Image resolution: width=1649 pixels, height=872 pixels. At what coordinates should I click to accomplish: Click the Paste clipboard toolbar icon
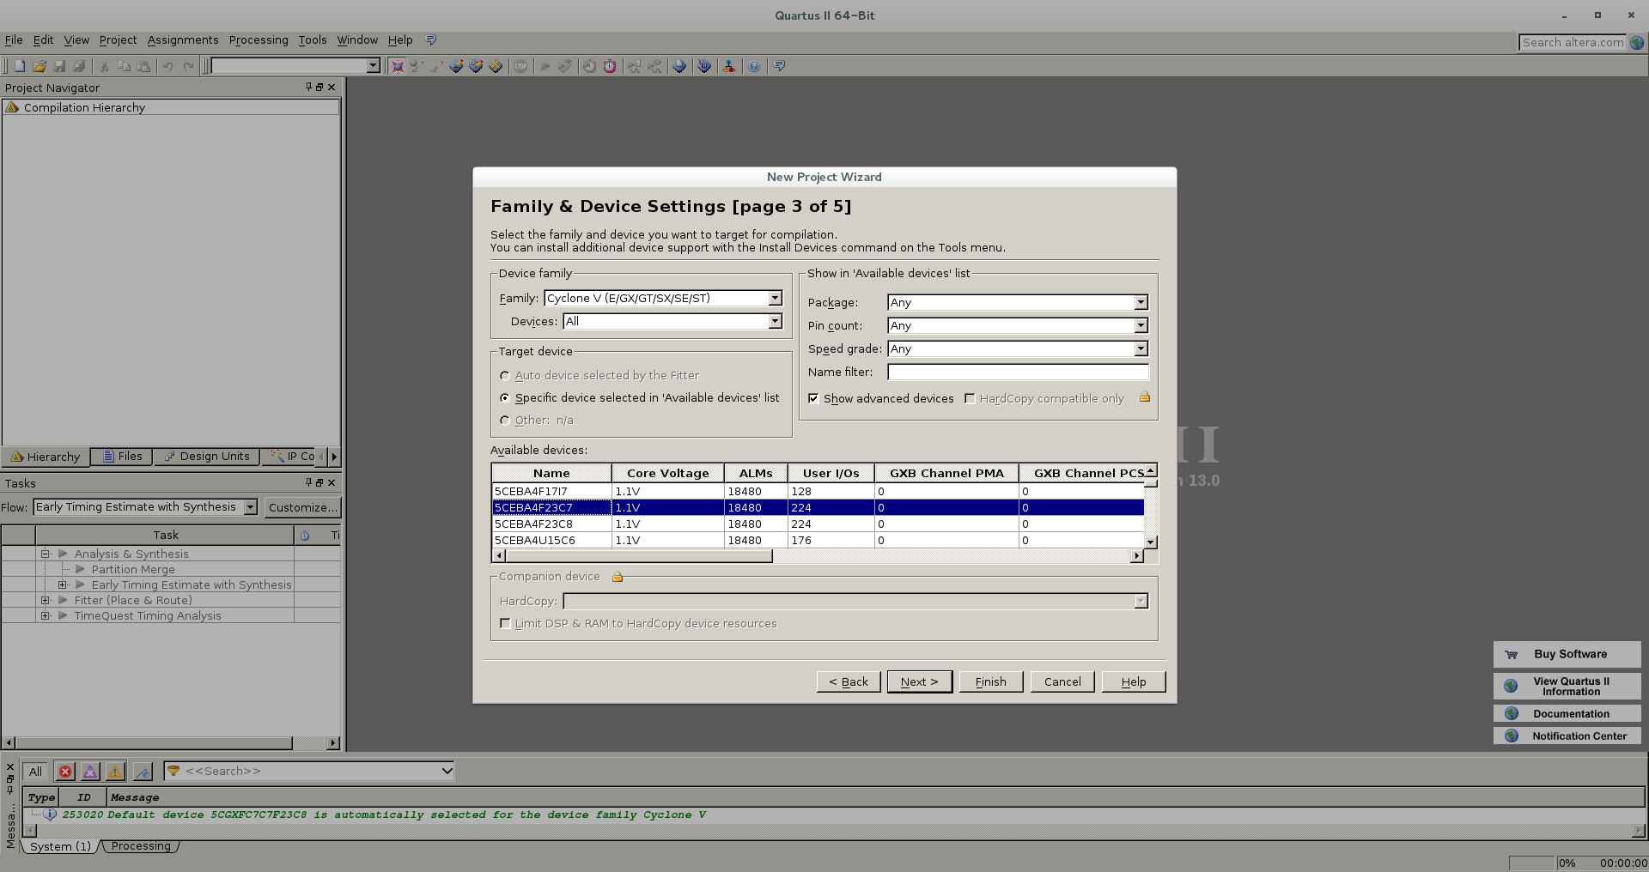[x=144, y=66]
